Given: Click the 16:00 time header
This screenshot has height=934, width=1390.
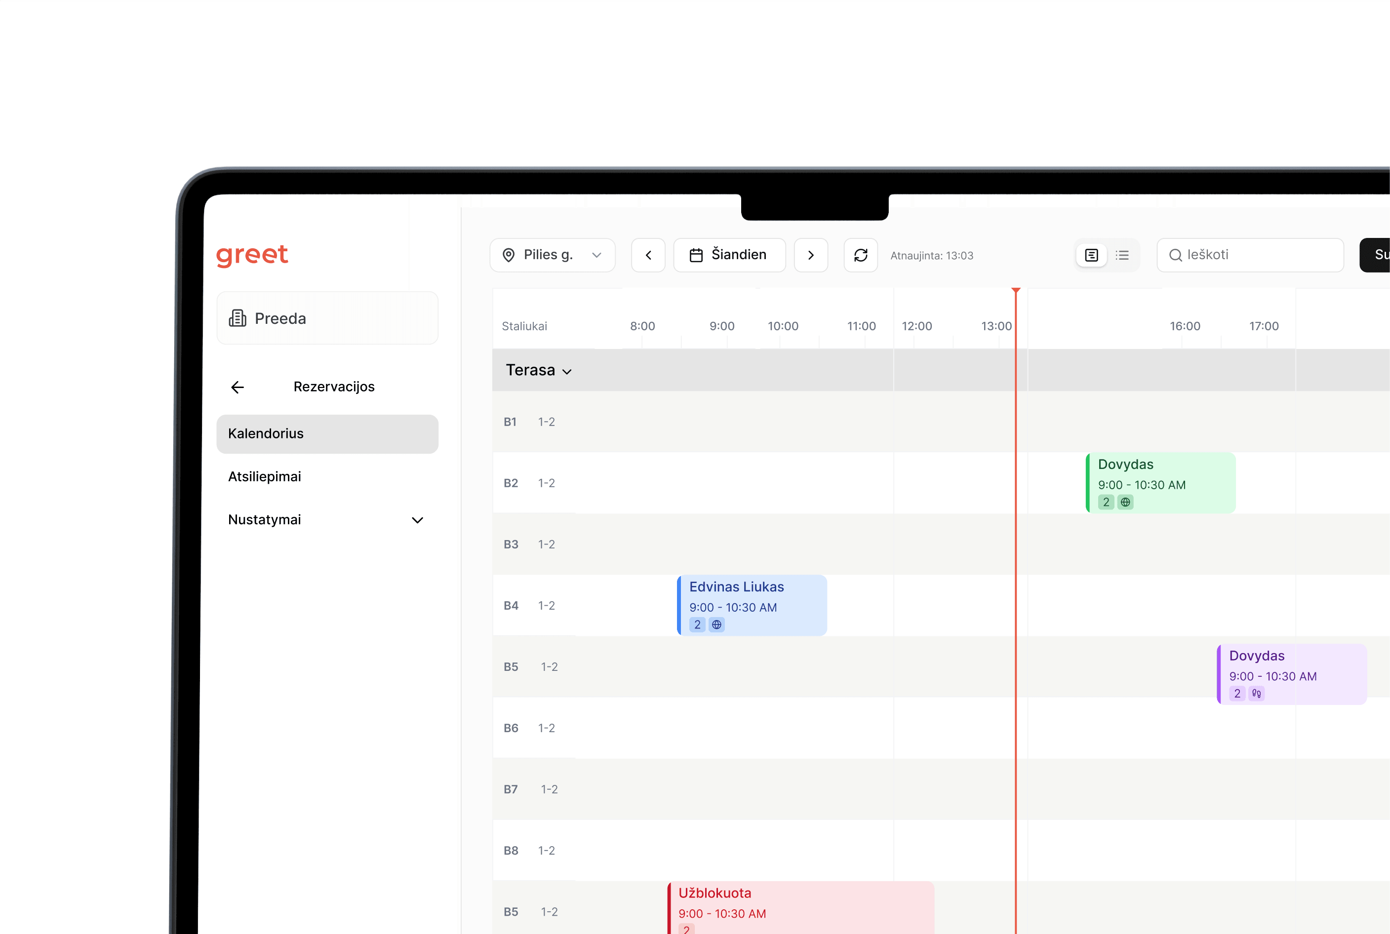Looking at the screenshot, I should [x=1185, y=326].
